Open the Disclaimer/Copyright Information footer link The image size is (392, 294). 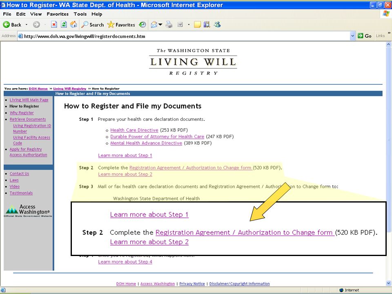tap(240, 284)
